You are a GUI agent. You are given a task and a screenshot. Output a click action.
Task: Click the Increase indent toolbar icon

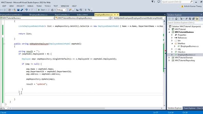click(81, 10)
